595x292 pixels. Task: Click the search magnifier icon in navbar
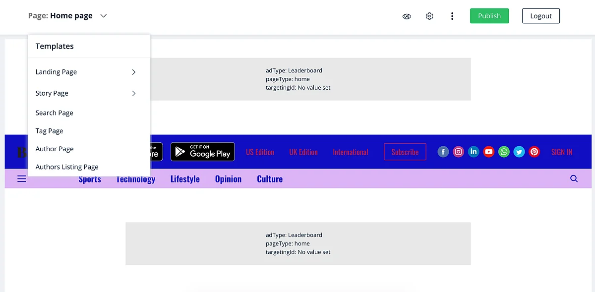click(574, 179)
